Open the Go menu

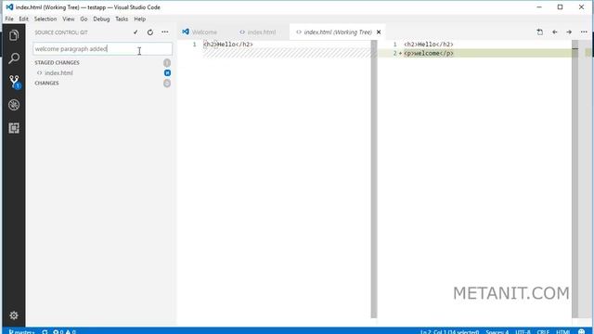click(84, 19)
